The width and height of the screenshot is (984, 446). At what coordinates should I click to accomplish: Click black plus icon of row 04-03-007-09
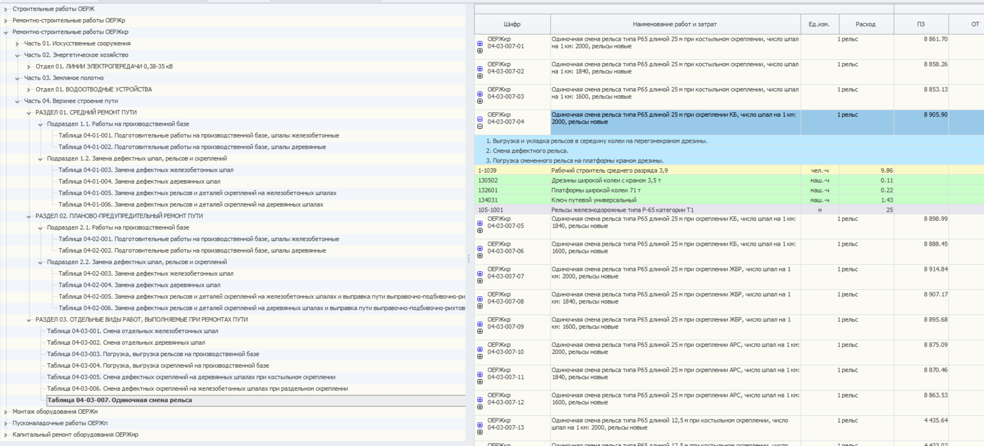[480, 331]
